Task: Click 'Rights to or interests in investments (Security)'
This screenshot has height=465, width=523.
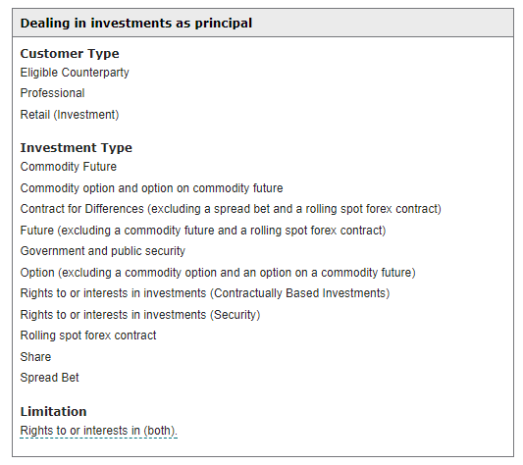Action: (140, 315)
